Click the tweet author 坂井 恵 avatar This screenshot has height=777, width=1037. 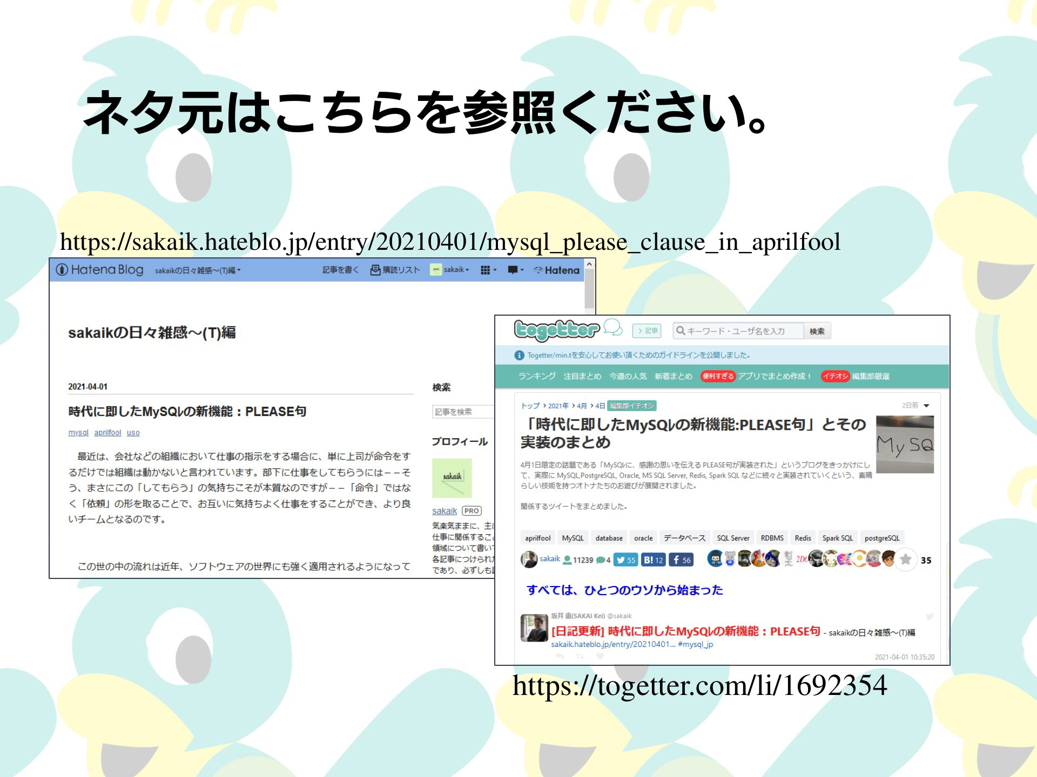(534, 628)
